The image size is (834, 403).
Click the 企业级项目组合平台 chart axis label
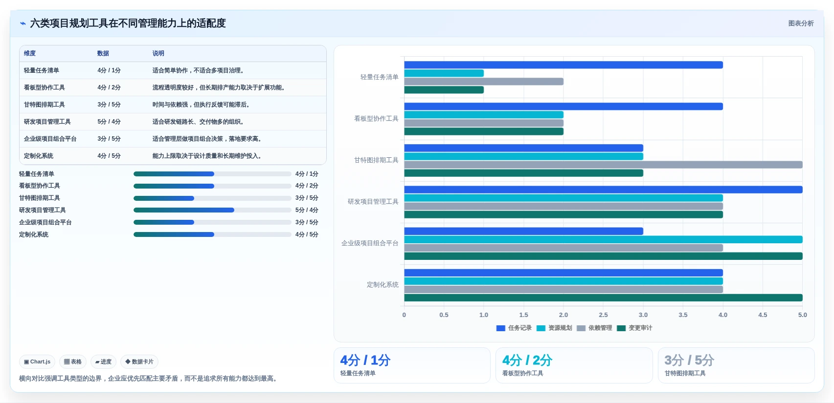[370, 243]
